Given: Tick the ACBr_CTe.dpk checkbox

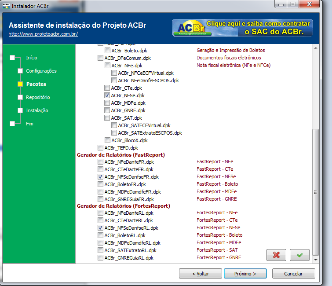Looking at the screenshot, I should (x=107, y=88).
